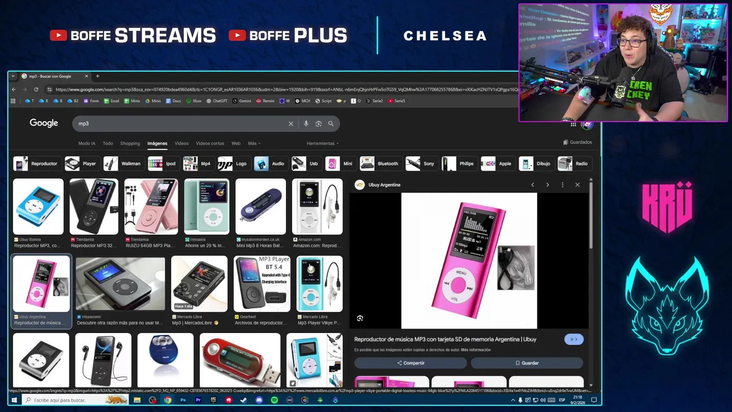Viewport: 732px width, 412px height.
Task: Open the Gearbest MP3 Player BT 5.4 thumbnail
Action: (262, 284)
